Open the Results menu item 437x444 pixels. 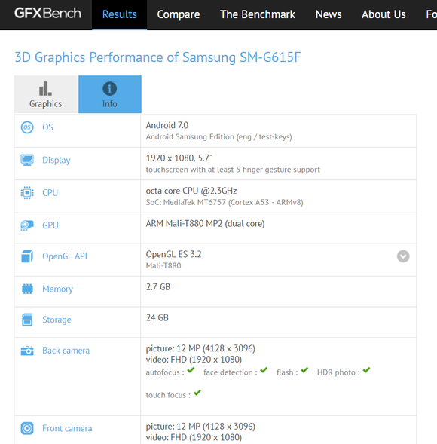120,14
